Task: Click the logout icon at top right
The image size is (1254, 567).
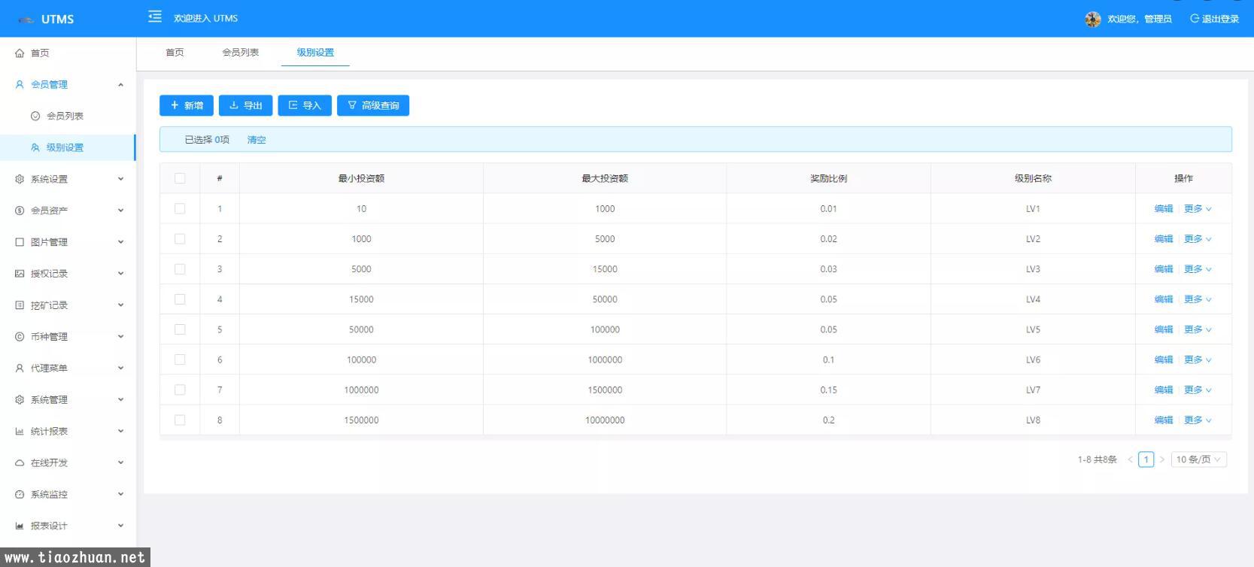Action: [x=1194, y=19]
